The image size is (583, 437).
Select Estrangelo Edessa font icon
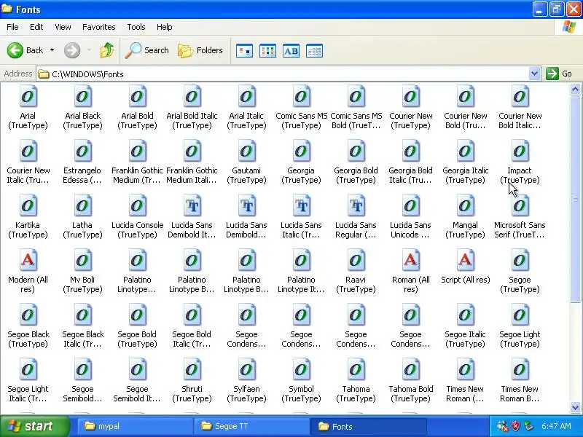click(82, 151)
